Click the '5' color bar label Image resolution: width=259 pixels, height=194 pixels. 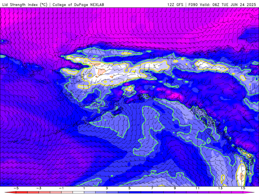[129, 188]
